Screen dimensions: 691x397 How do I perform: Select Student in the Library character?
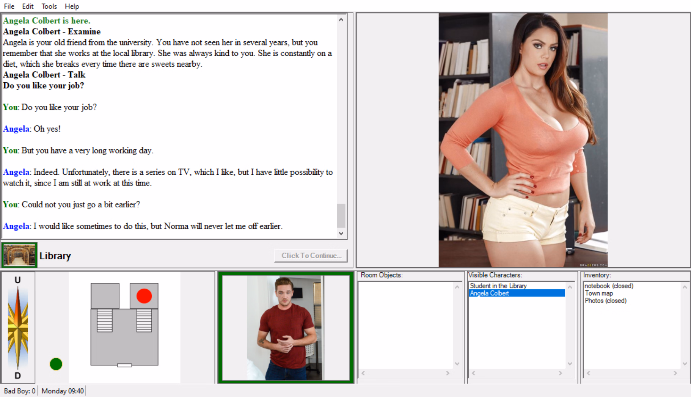pyautogui.click(x=498, y=286)
